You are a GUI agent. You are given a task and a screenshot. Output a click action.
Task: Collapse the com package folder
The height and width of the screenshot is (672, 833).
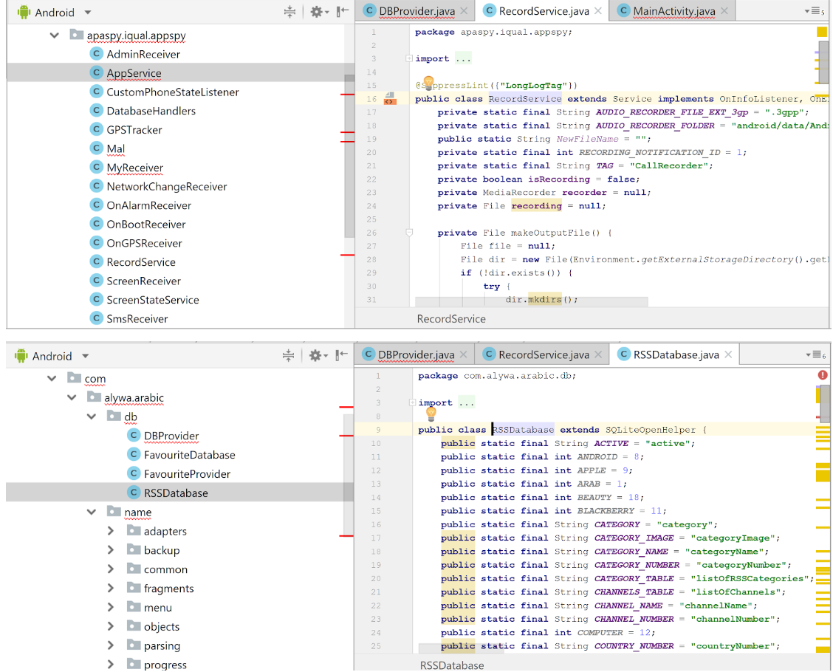pos(52,379)
